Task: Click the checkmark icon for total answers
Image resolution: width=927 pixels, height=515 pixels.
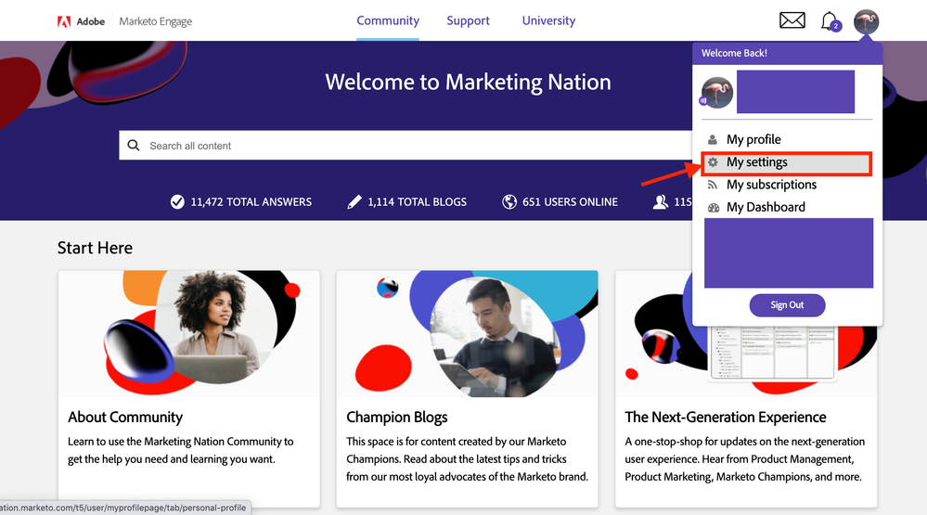Action: [177, 202]
